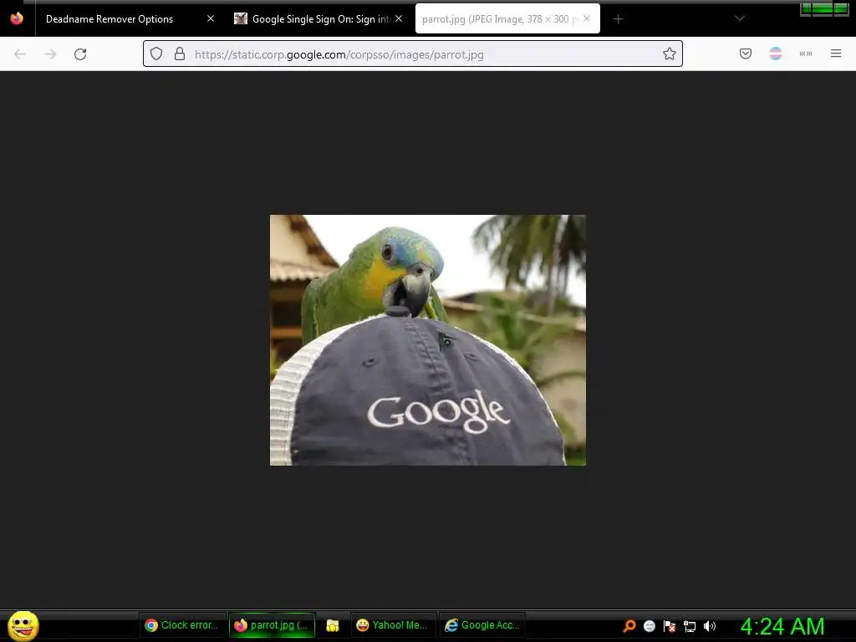Open the volume speaker tray icon
The width and height of the screenshot is (856, 642).
(x=710, y=626)
